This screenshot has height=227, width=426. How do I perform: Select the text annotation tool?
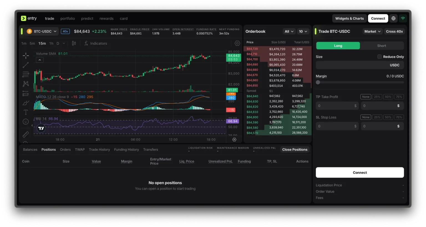tap(26, 112)
